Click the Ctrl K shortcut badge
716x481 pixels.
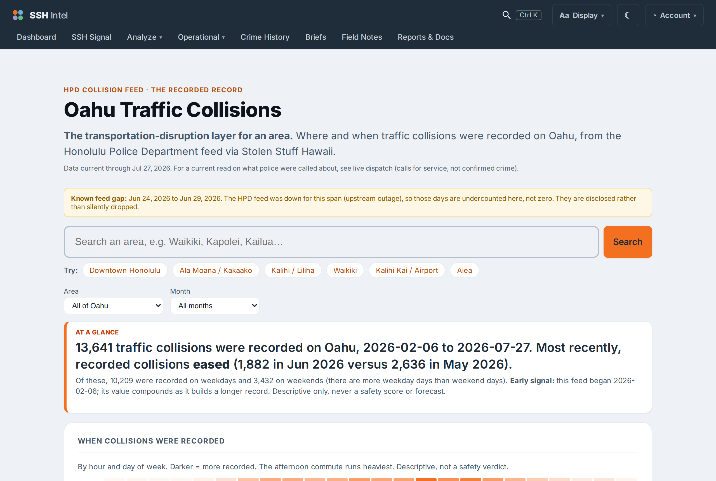[528, 15]
